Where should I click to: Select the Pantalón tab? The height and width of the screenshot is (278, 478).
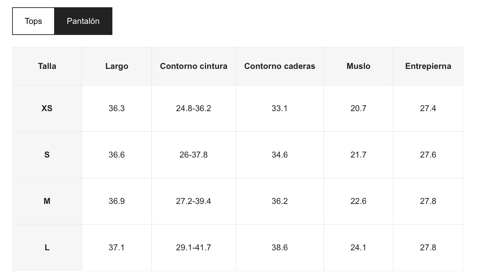83,21
